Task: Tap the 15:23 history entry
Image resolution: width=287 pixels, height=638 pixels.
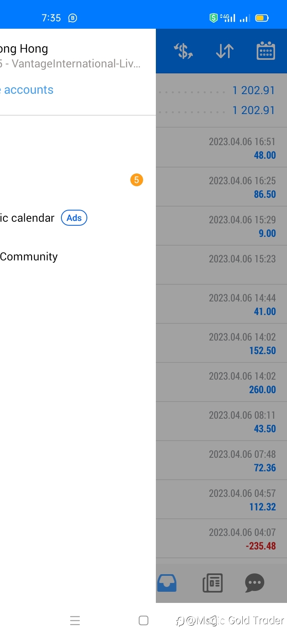Action: pos(222,265)
